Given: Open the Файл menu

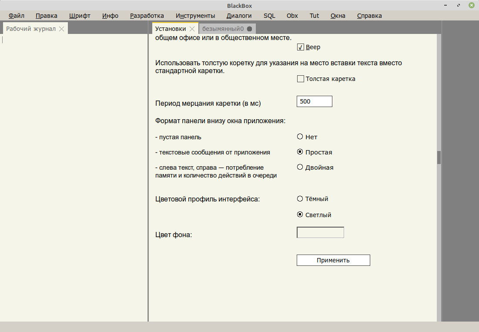Looking at the screenshot, I should coord(17,16).
